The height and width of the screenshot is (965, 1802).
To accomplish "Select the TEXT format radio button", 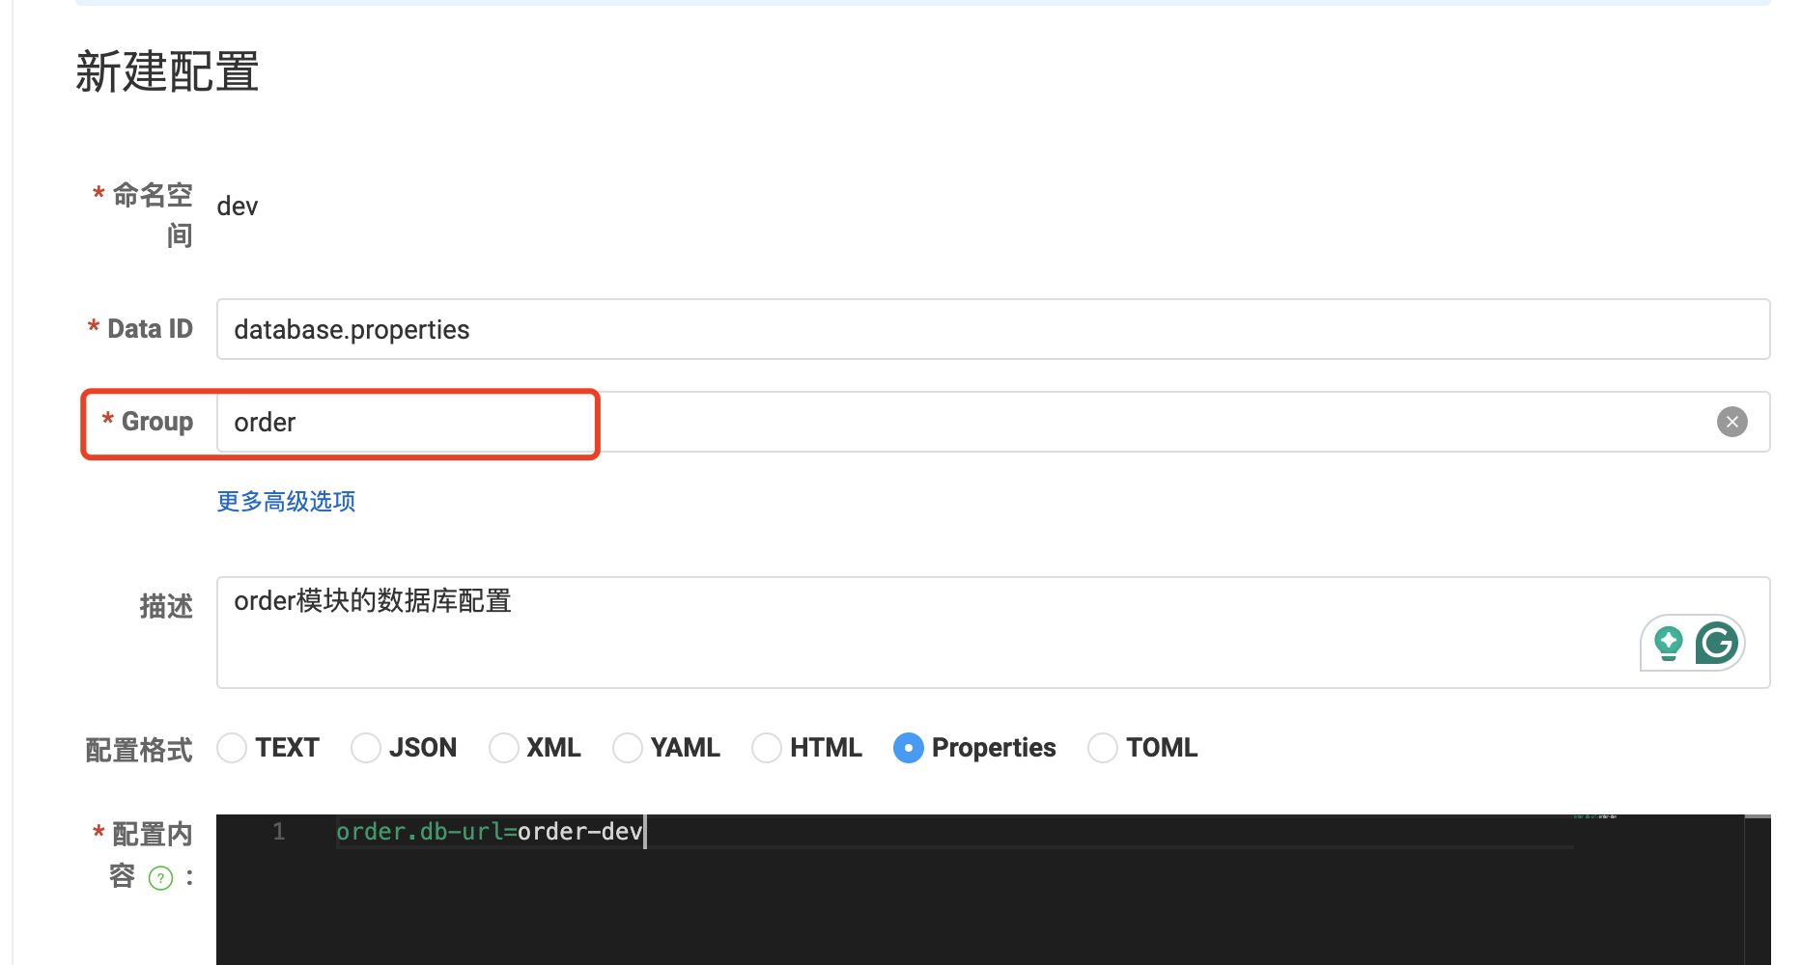I will pyautogui.click(x=232, y=748).
